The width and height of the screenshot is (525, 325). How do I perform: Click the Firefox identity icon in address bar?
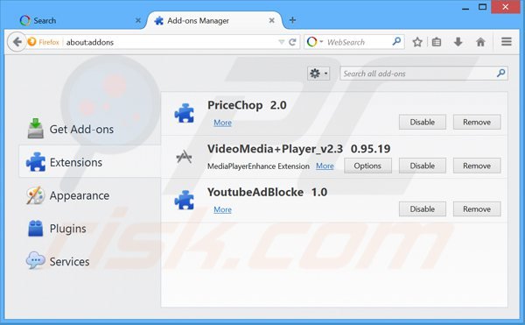[x=31, y=42]
